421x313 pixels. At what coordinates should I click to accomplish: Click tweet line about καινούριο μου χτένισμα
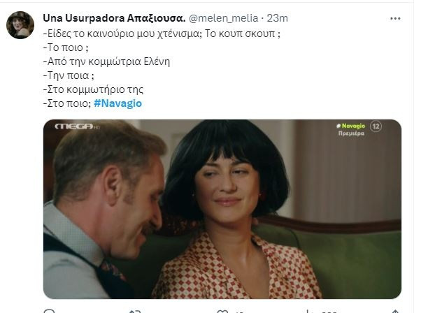pos(162,34)
